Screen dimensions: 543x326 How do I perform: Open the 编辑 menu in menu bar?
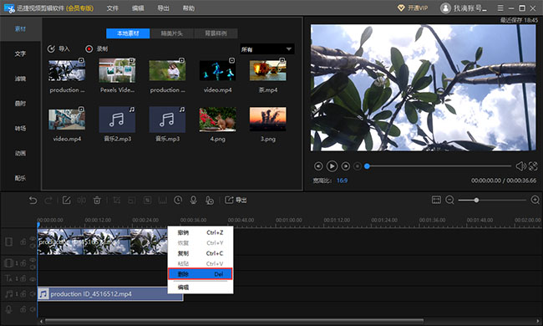tap(138, 8)
